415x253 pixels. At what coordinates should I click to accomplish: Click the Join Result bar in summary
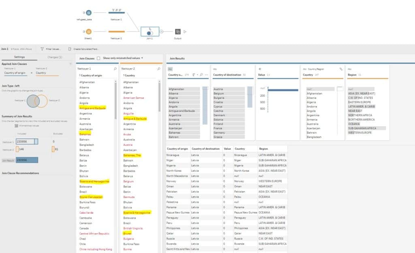point(27,160)
